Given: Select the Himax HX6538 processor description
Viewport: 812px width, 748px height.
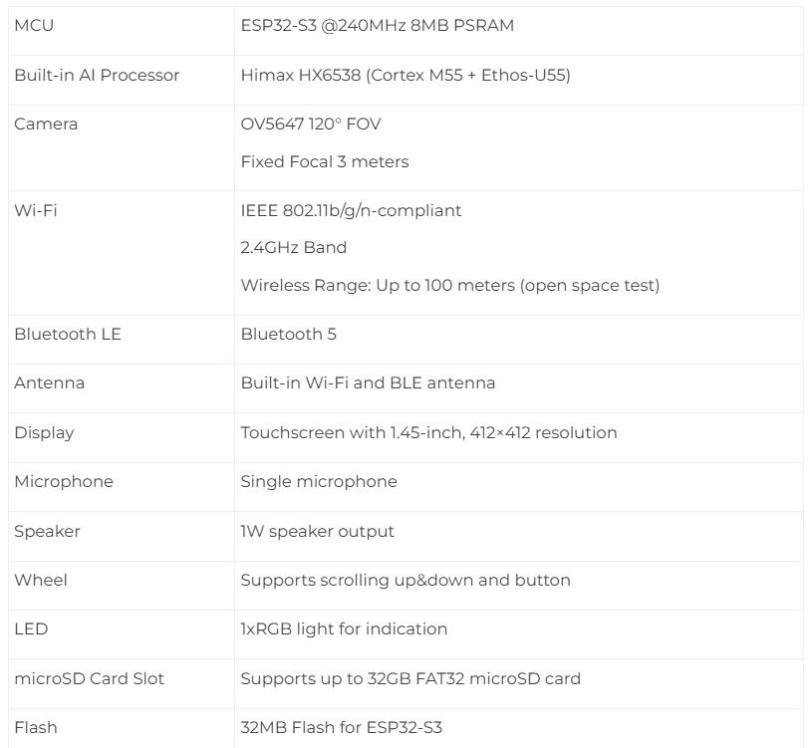Looking at the screenshot, I should (406, 75).
